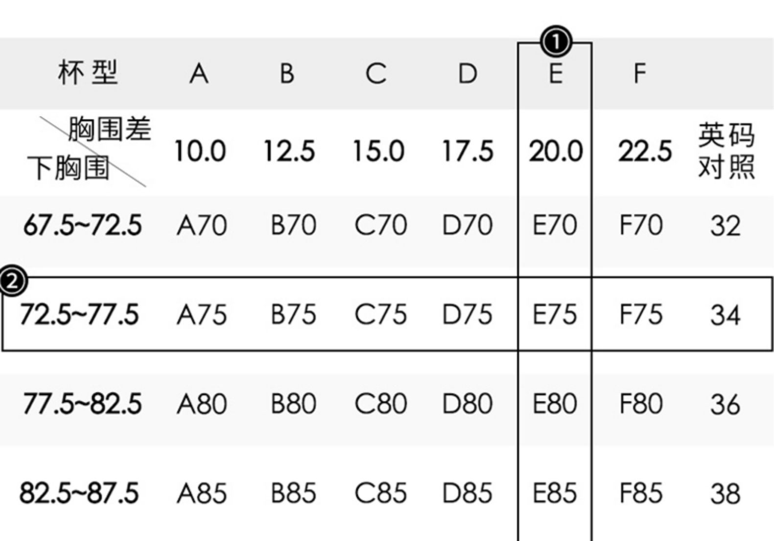
Task: Select UK size 38 cell
Action: (725, 494)
